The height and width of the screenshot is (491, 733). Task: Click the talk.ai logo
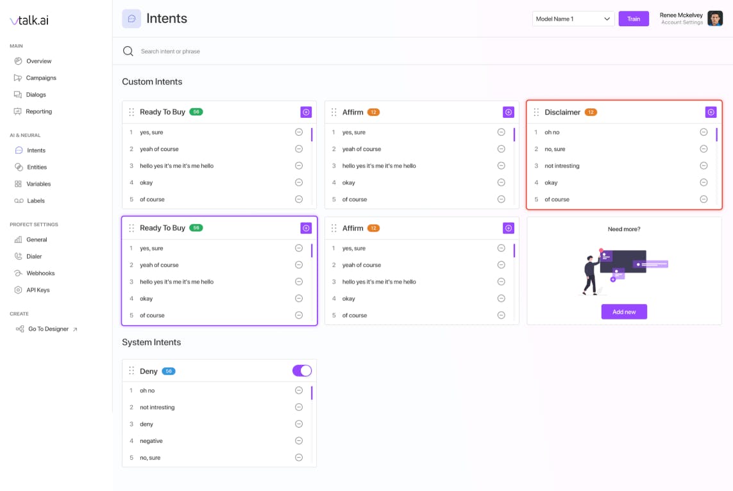click(29, 20)
